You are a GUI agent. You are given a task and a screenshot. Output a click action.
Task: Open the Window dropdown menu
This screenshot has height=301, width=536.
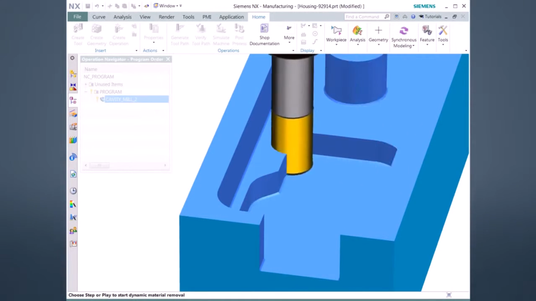(167, 6)
